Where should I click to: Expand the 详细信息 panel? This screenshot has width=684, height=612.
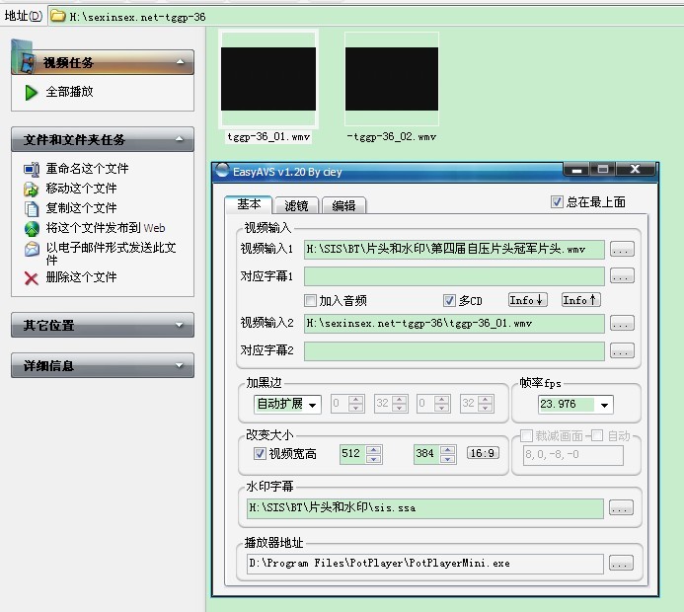point(180,365)
